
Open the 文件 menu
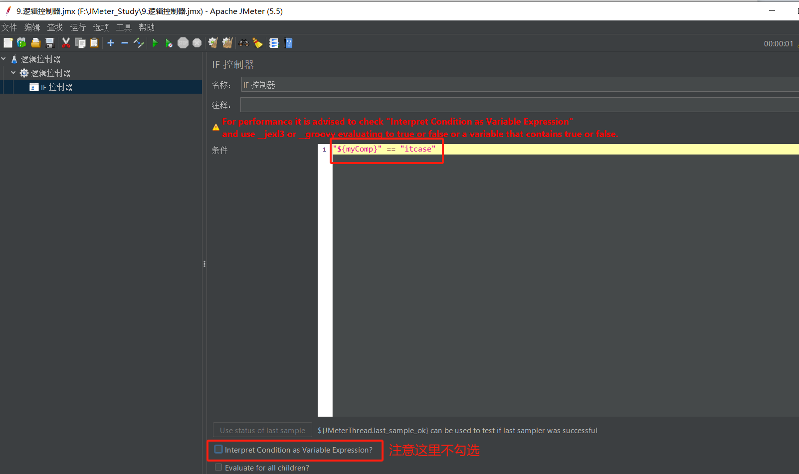pos(9,27)
